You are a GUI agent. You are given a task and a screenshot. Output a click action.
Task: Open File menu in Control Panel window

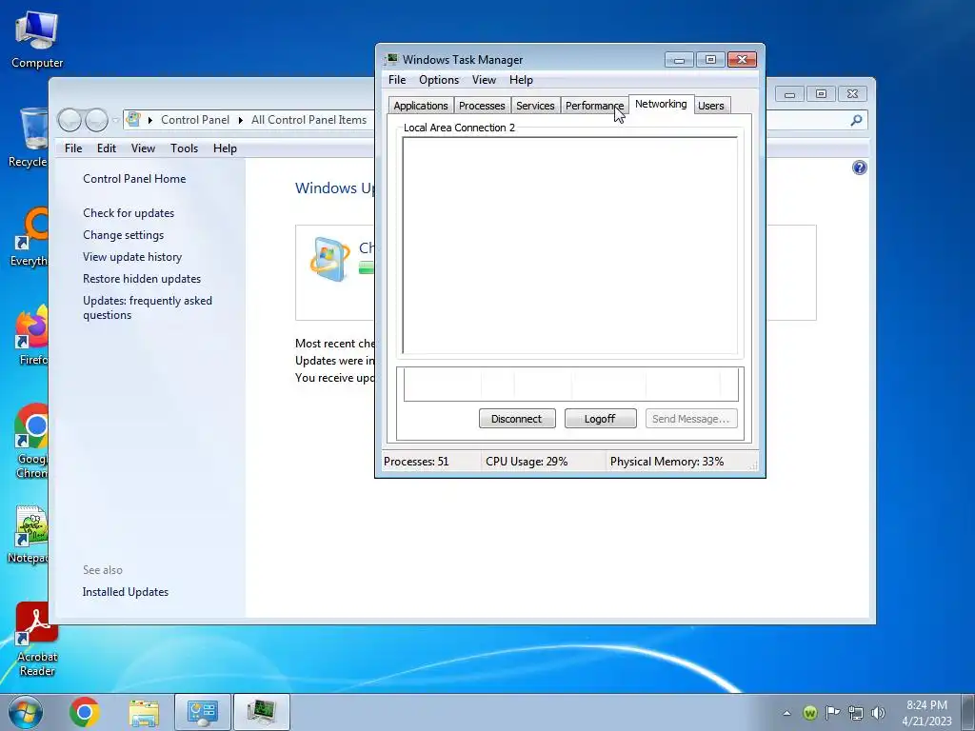(x=73, y=148)
